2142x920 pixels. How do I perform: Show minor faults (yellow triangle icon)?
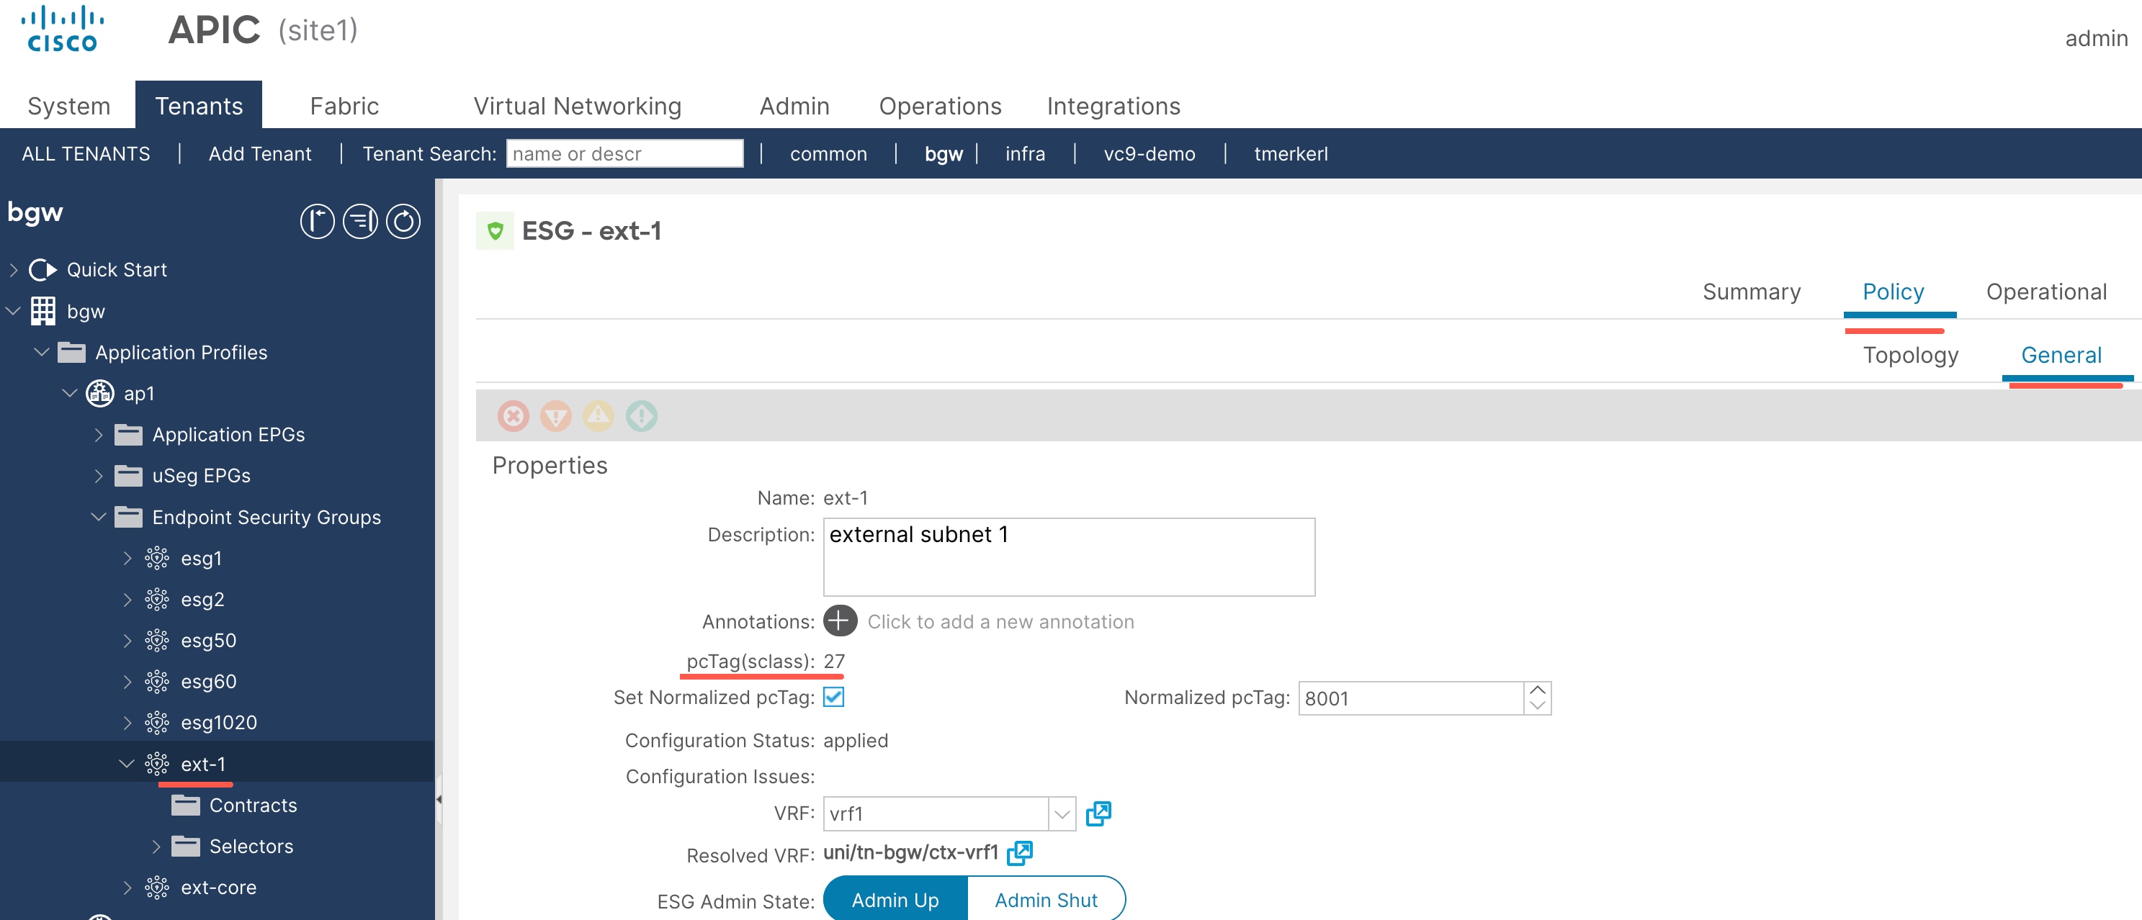(x=598, y=415)
